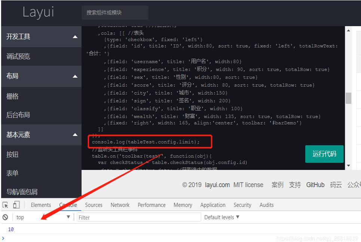Click the console.log(tableTest.config.limit) code line

tap(146, 142)
